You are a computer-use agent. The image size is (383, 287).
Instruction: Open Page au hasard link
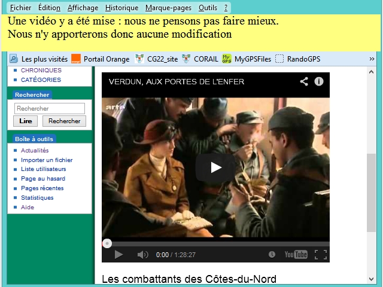pos(43,179)
